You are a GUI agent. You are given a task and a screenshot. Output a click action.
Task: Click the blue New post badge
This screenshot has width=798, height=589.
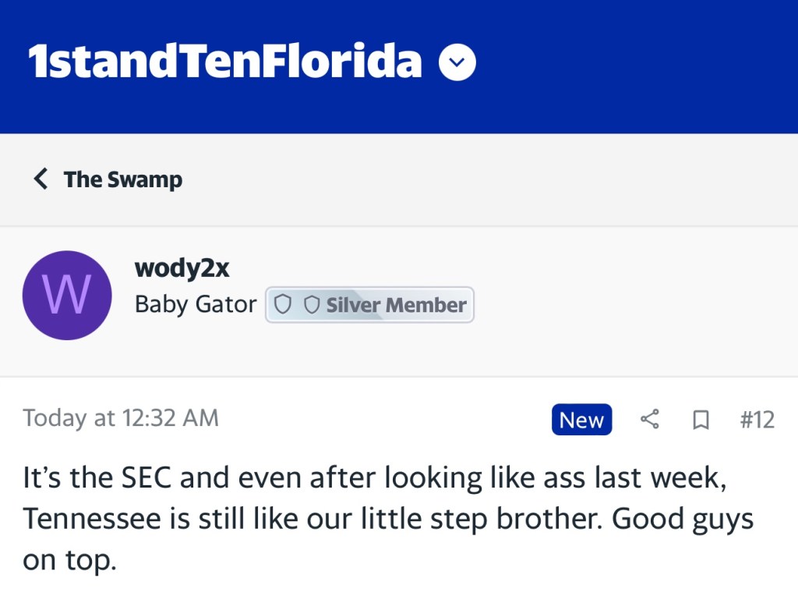click(x=581, y=420)
